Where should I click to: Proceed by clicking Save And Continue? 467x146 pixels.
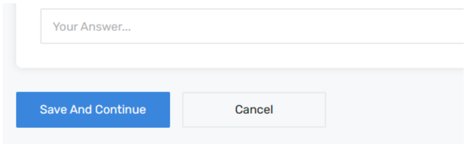(93, 110)
